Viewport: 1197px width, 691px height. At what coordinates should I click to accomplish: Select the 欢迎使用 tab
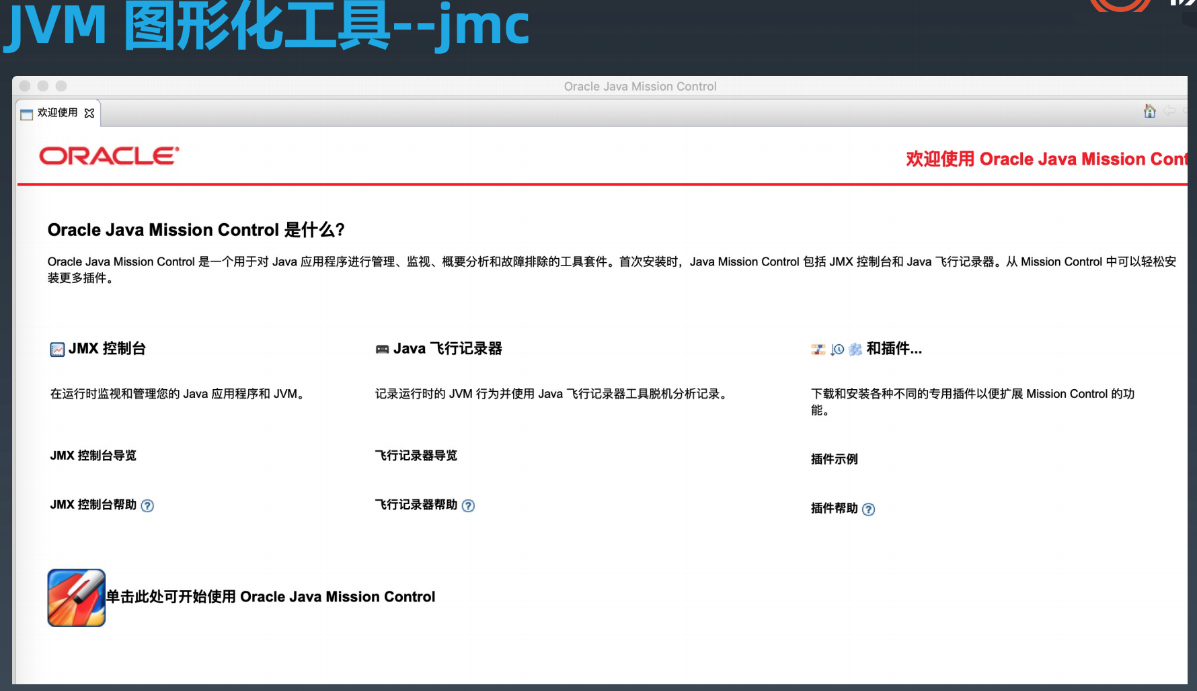coord(58,113)
